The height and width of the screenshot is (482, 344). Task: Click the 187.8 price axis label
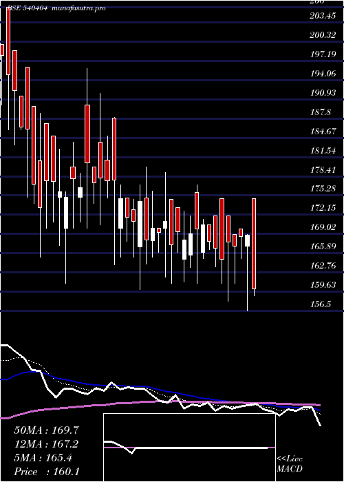coord(321,112)
